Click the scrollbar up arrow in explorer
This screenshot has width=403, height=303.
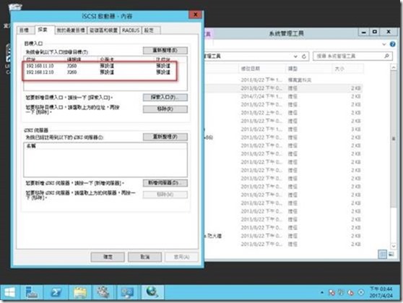click(393, 67)
